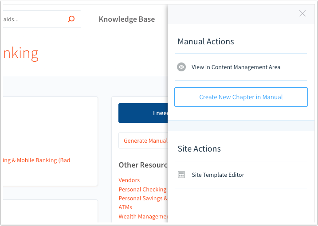Viewport: 318px width, 226px height.
Task: Select the Knowledge Base navigation item
Action: coord(127,19)
